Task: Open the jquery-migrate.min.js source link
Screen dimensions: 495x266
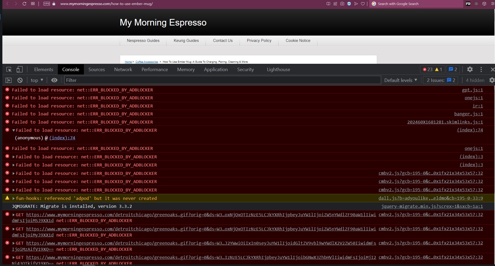Action: click(x=432, y=206)
